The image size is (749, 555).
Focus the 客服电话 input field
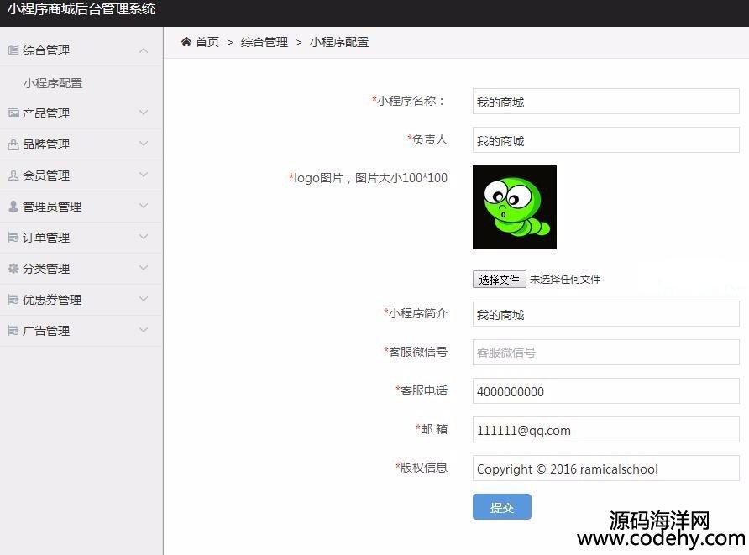605,391
